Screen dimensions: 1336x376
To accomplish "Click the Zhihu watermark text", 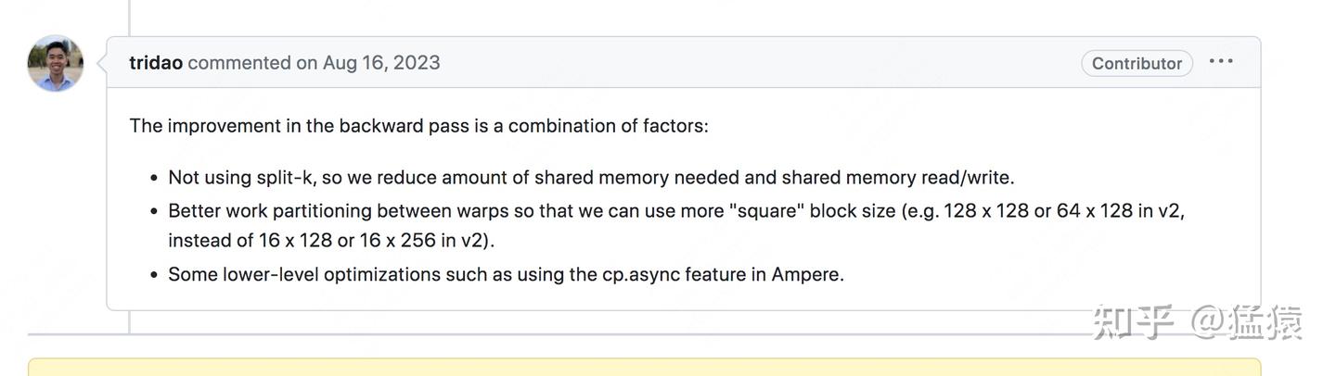I will pos(1198,322).
